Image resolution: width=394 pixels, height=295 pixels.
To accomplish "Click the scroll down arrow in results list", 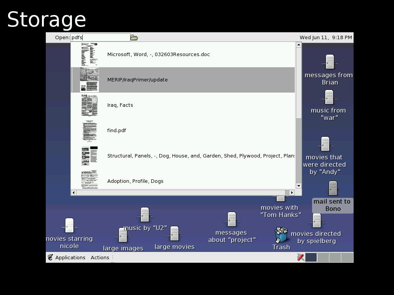I will coord(298,186).
